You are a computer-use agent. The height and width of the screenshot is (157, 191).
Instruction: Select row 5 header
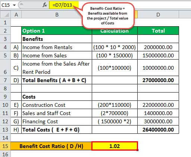[5, 55]
